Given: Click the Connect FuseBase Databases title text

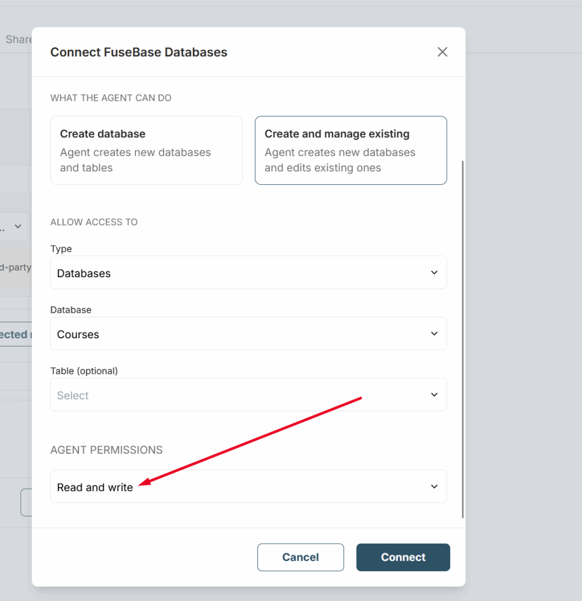Looking at the screenshot, I should [x=138, y=52].
